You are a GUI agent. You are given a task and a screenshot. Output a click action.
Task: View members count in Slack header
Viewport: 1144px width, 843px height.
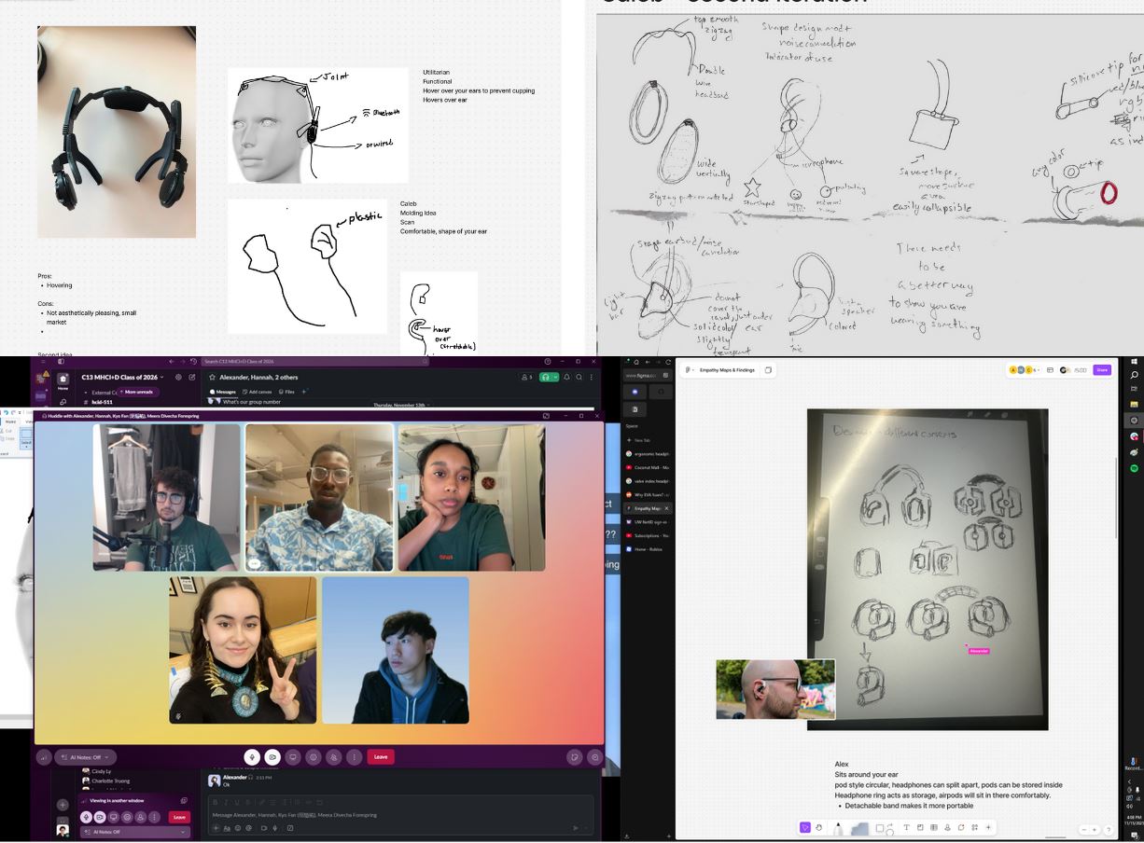coord(527,377)
